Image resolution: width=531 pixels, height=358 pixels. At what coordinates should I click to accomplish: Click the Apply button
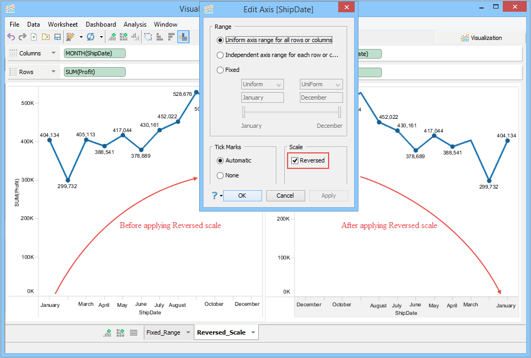point(329,196)
